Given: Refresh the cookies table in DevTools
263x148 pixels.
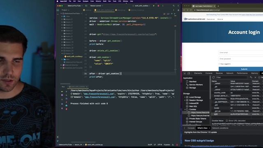Looking at the screenshot, I should (213, 77).
